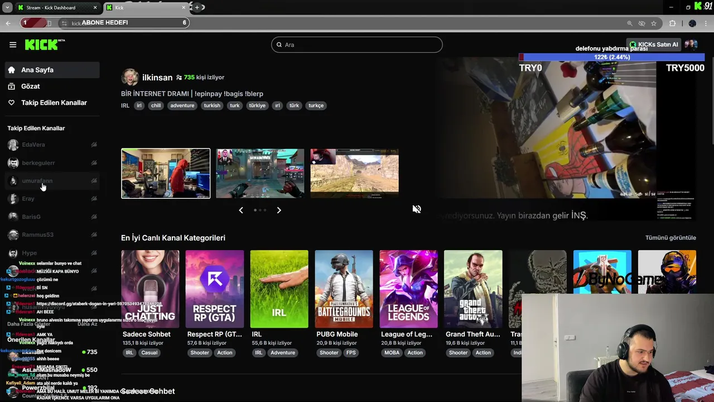The height and width of the screenshot is (402, 714).
Task: Select the 'türkiye' tag
Action: pyautogui.click(x=257, y=106)
